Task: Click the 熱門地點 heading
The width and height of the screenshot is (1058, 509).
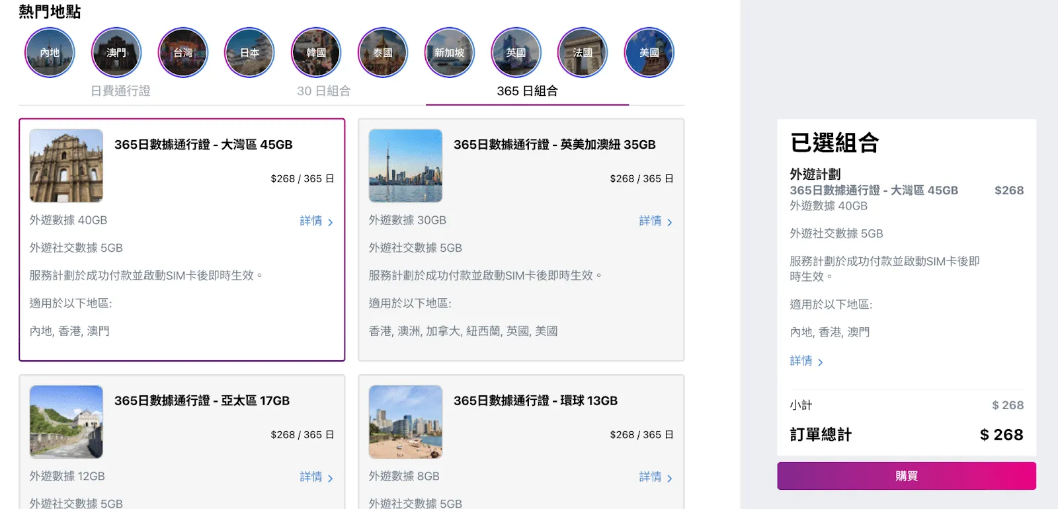Action: 50,12
